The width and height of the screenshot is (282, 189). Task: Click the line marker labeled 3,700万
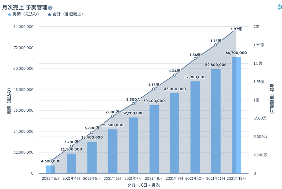(x=71, y=146)
